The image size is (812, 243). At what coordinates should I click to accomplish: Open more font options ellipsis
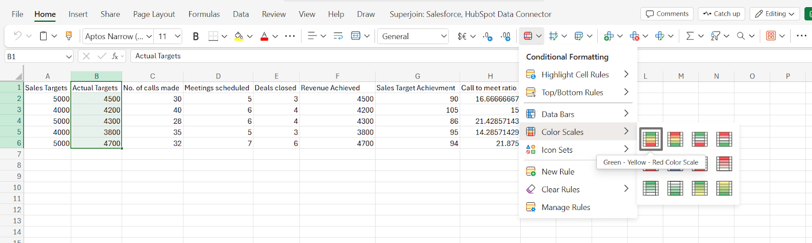click(x=290, y=36)
